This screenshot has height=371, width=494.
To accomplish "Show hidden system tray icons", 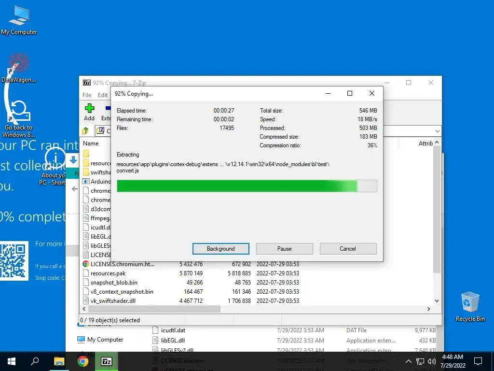I will click(x=408, y=361).
